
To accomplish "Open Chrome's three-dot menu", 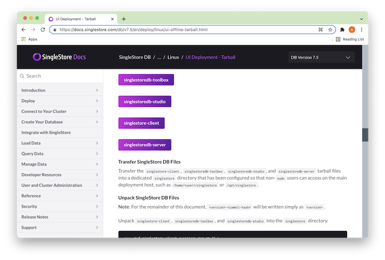I will pyautogui.click(x=361, y=30).
